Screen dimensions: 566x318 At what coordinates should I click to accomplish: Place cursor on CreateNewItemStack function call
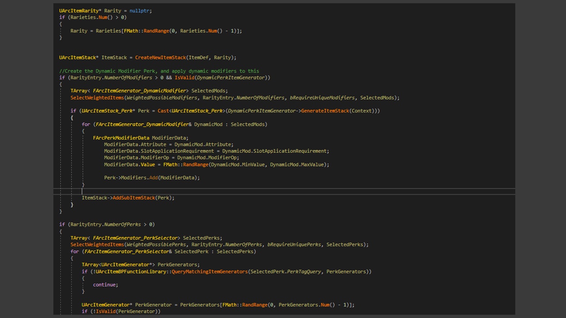coord(160,57)
